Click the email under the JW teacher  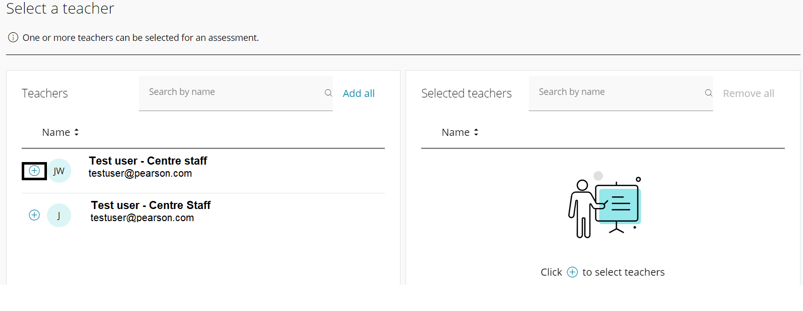point(140,174)
